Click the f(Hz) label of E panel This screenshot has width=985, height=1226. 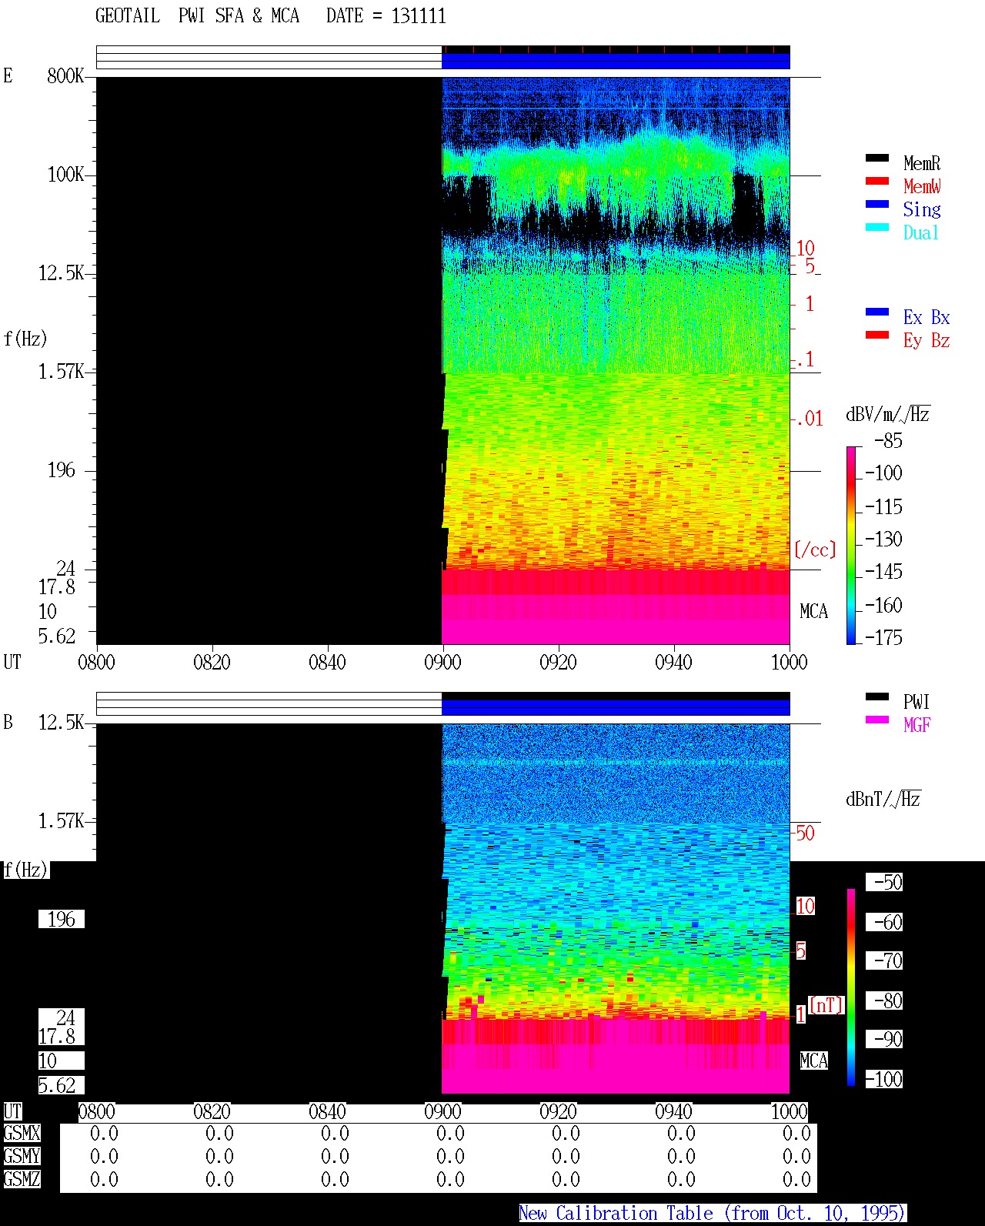point(25,339)
